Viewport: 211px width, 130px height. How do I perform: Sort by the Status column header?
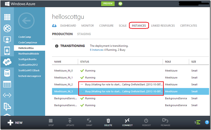pos(85,62)
